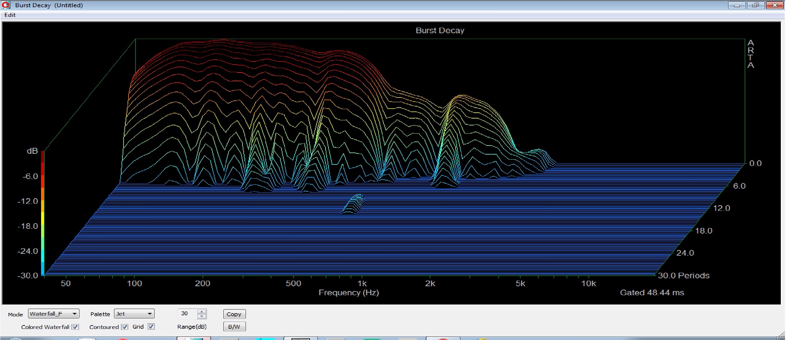Open the Edit menu
791x340 pixels.
pyautogui.click(x=10, y=15)
